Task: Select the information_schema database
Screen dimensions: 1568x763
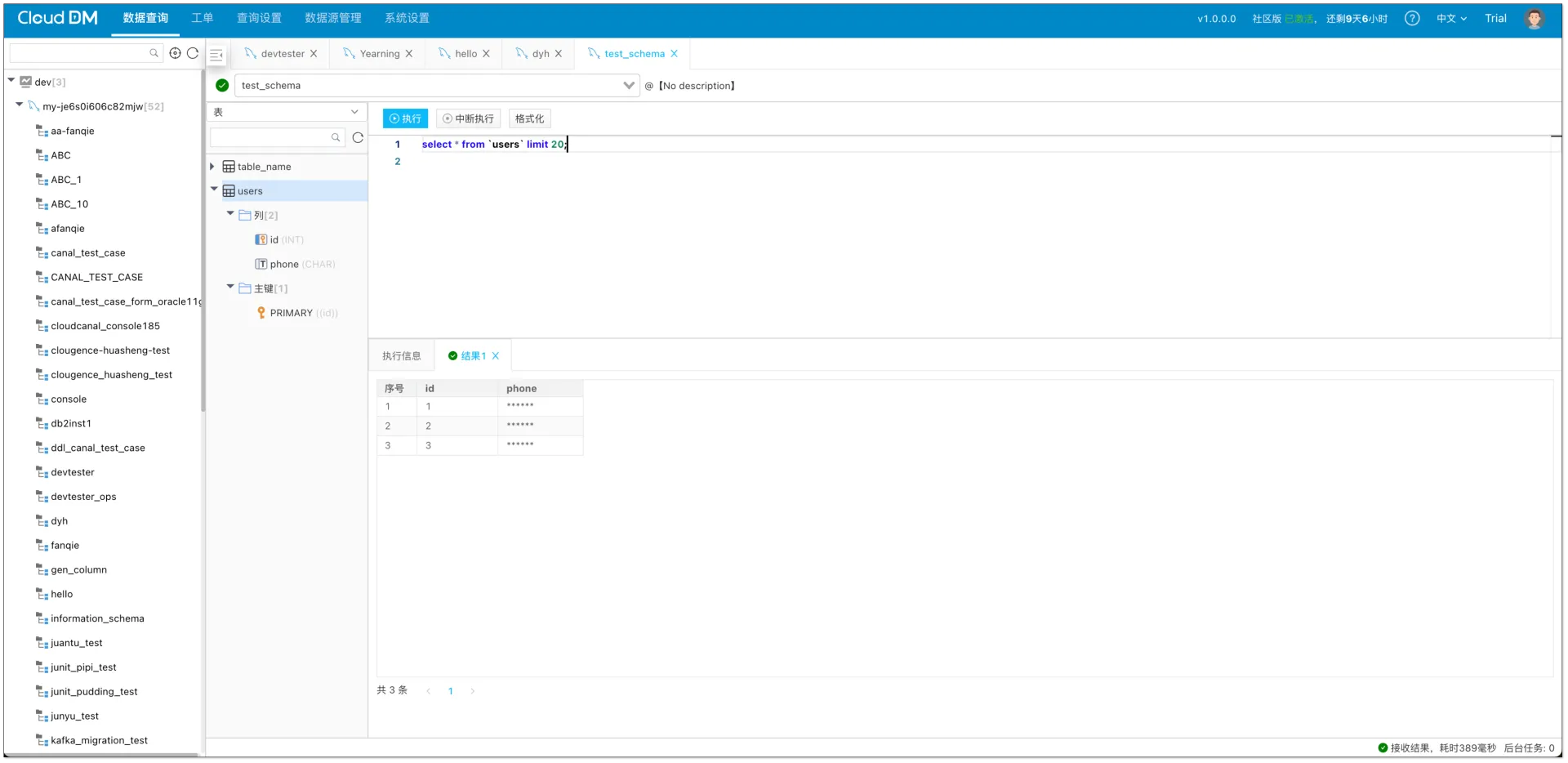Action: [x=97, y=618]
